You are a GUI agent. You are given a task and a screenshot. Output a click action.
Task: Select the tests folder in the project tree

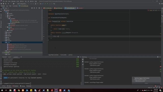click(x=8, y=53)
